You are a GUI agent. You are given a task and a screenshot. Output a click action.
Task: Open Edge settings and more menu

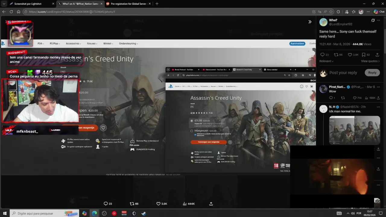pos(368,12)
